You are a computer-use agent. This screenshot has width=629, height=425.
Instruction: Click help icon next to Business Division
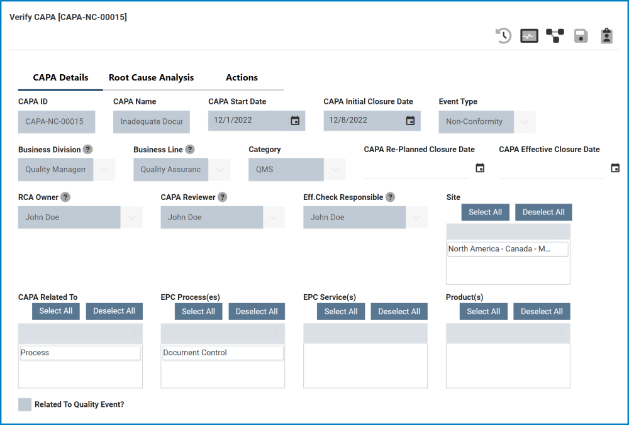88,150
